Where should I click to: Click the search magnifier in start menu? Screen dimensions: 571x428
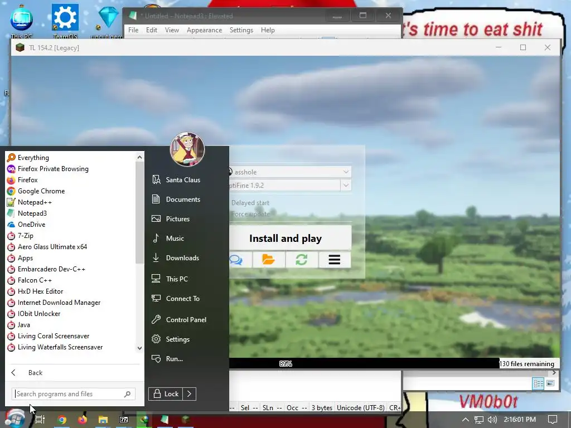tap(128, 394)
